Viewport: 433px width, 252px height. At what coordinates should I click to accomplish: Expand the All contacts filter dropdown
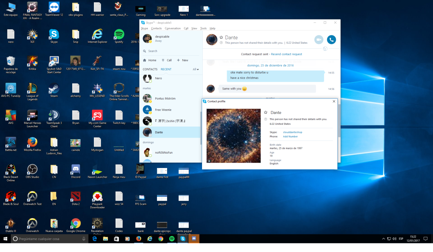(196, 69)
